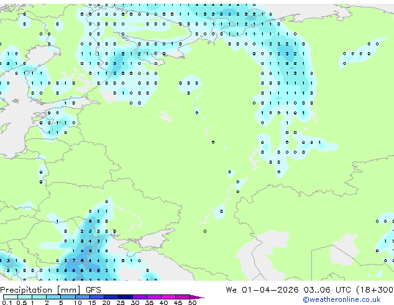Click the '(18+300' forecast run text
This screenshot has height=305, width=394.
pyautogui.click(x=375, y=290)
